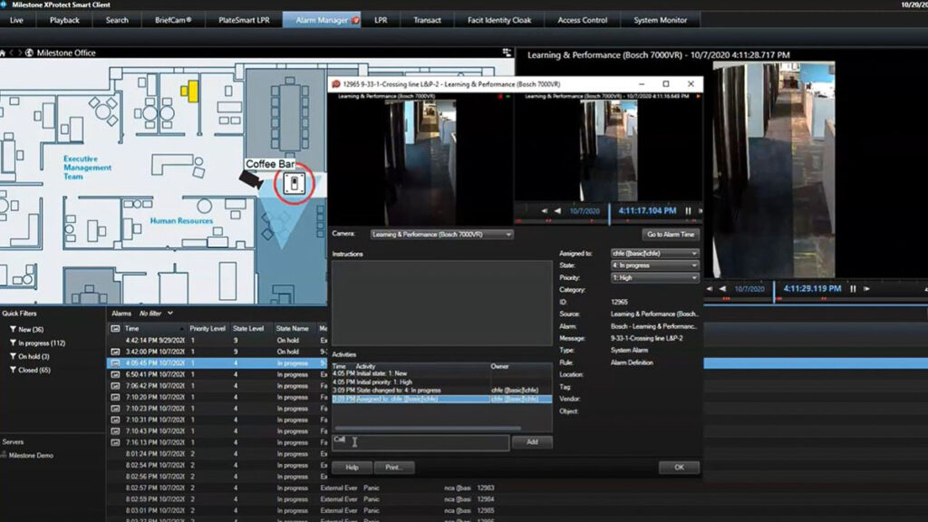Screen dimensions: 928x522
Task: Click the New (36) quick filter
Action: tap(32, 329)
